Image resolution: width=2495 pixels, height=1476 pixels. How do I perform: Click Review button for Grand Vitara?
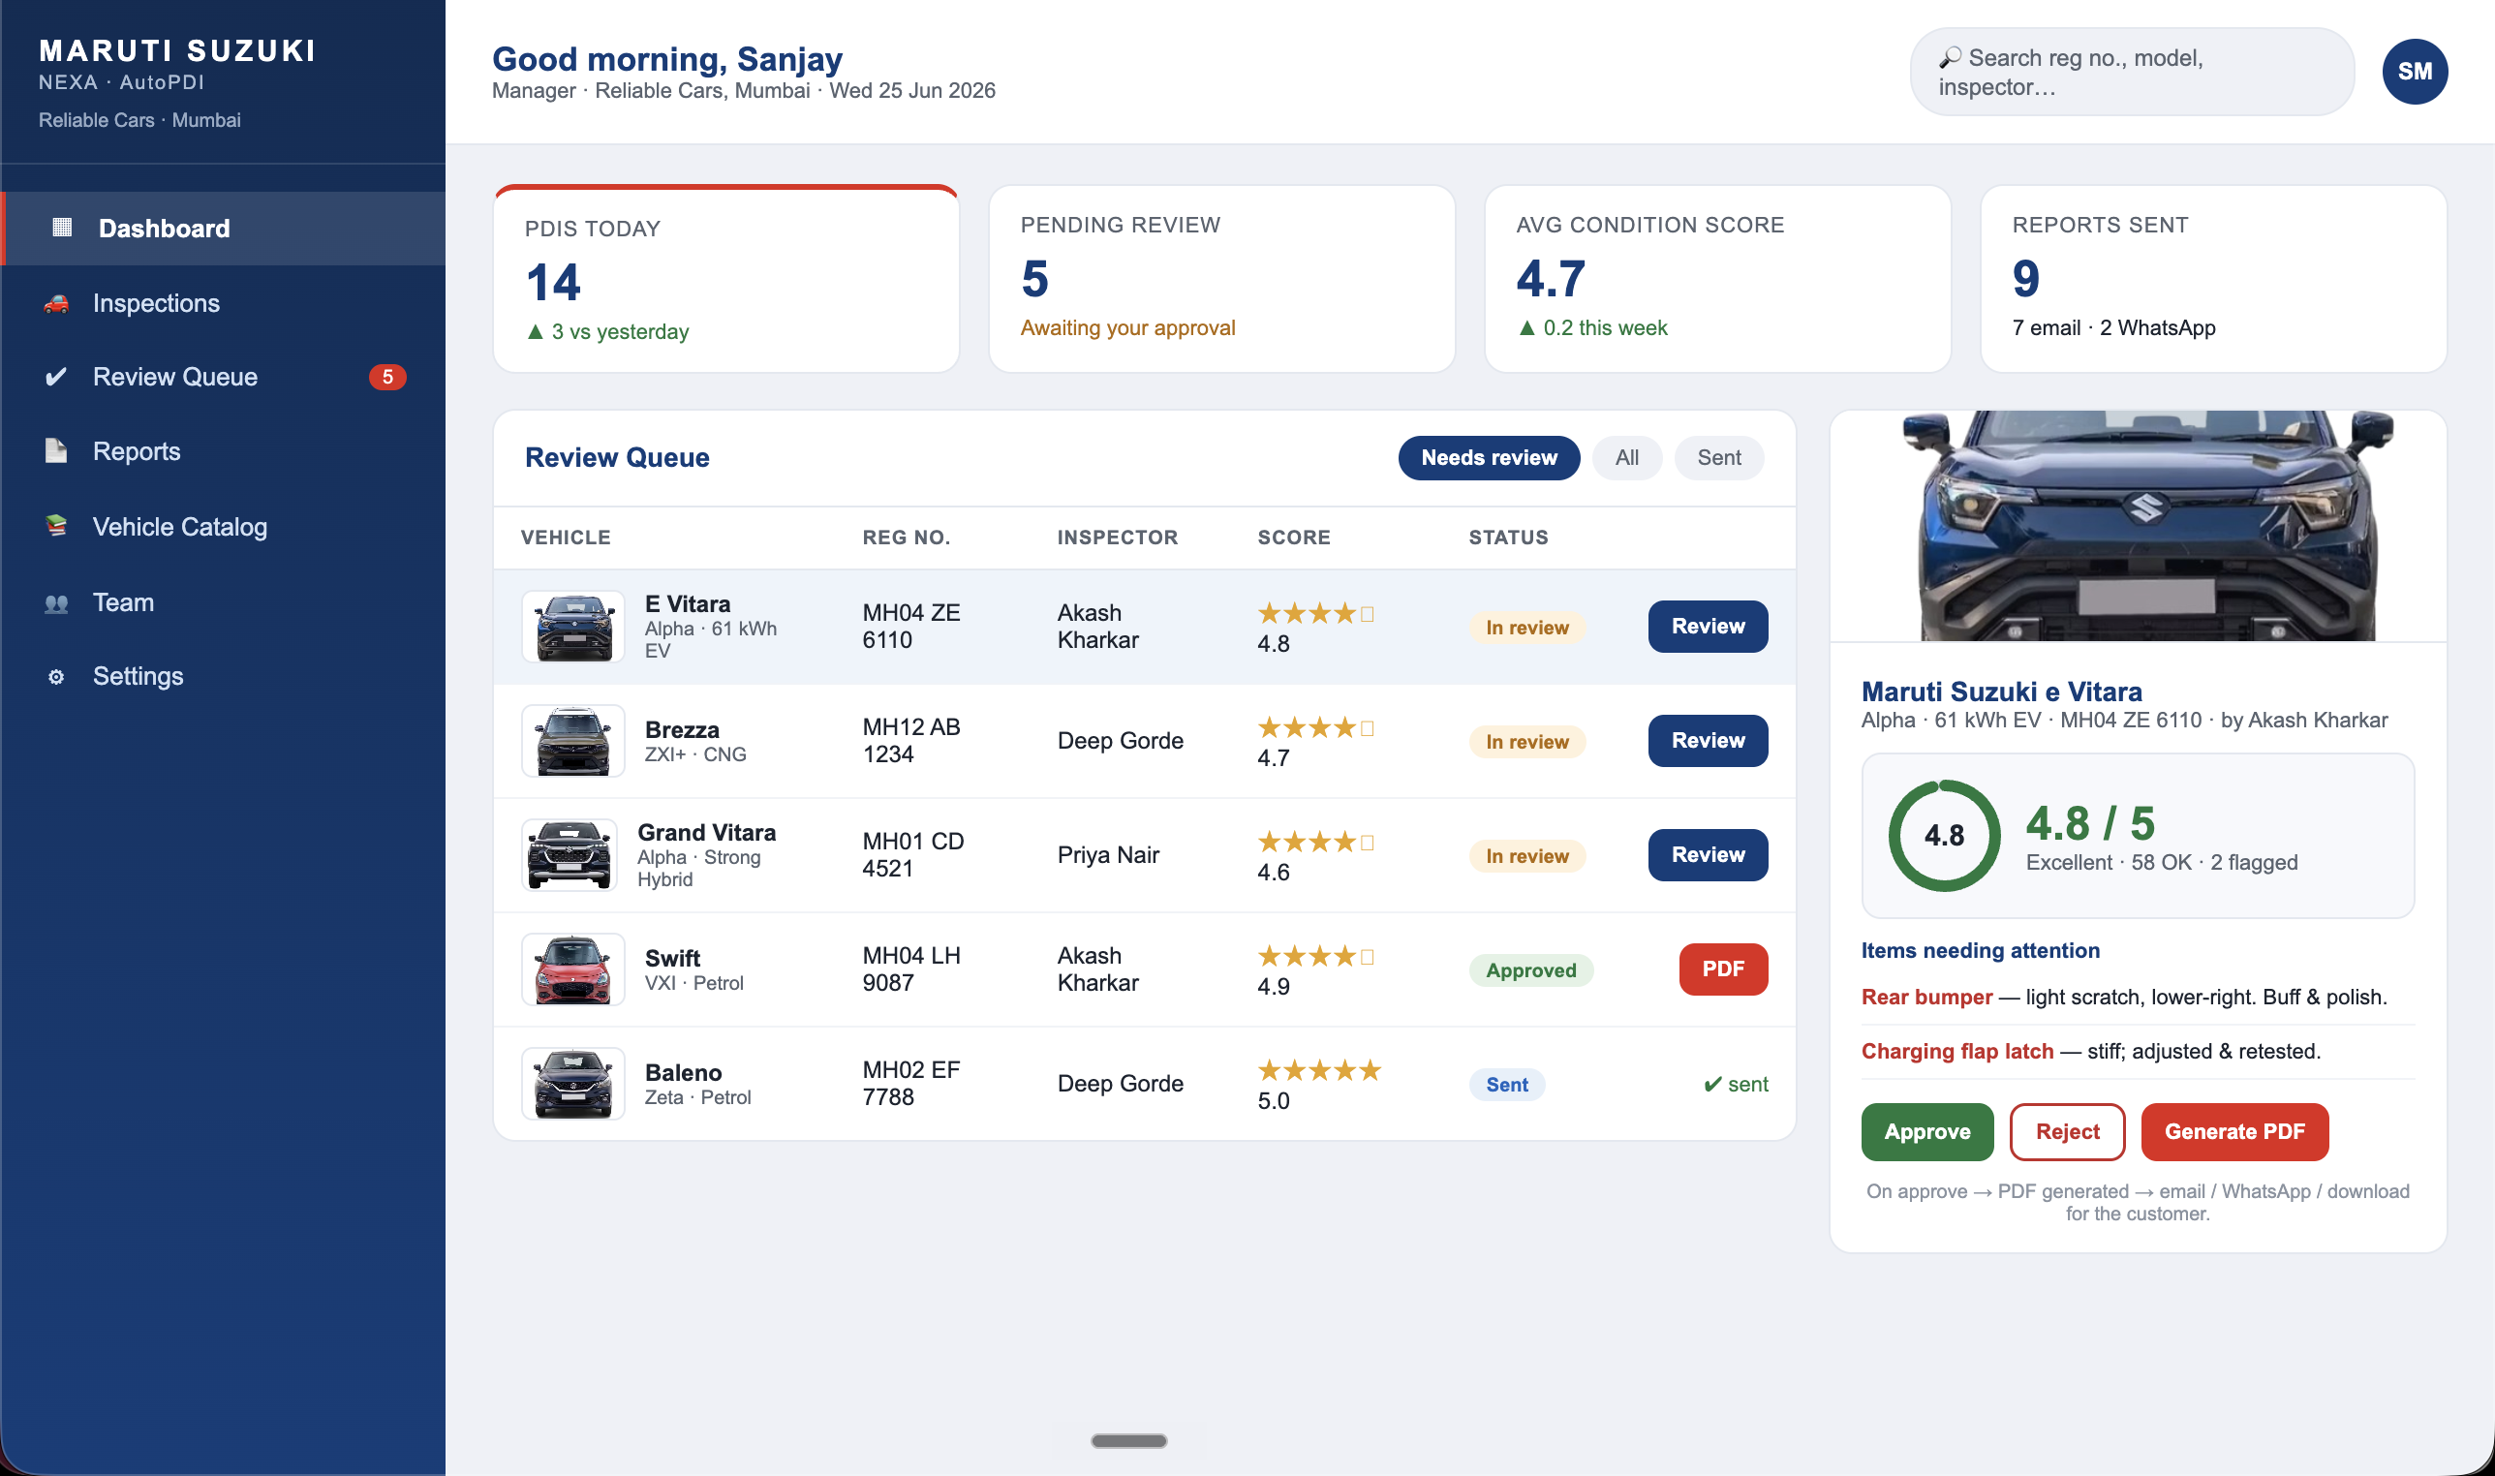[x=1708, y=855]
